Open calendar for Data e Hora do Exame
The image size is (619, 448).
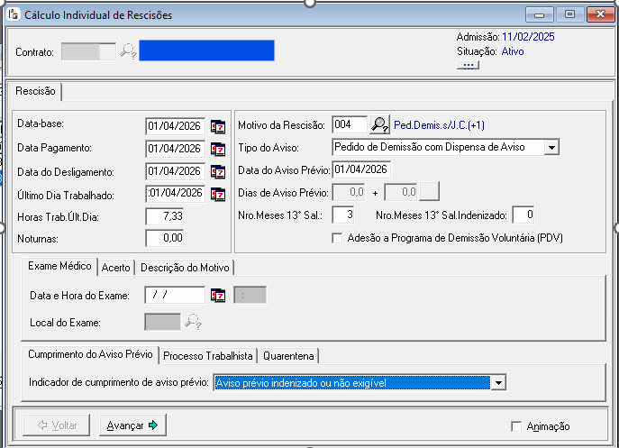(x=217, y=296)
